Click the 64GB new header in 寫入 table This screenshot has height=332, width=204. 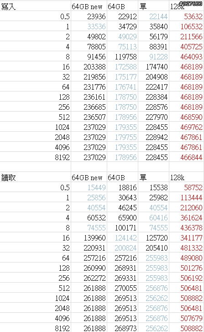point(89,6)
